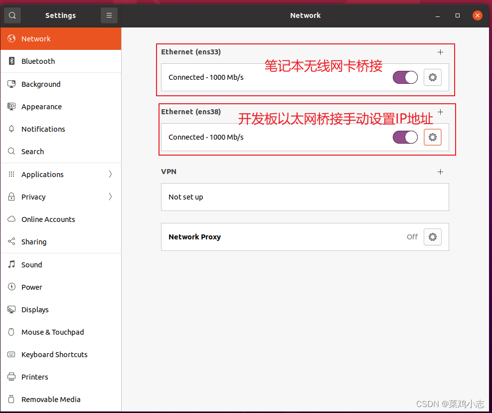This screenshot has width=492, height=413.
Task: Click the Network Proxy 'Off' status
Action: tap(412, 237)
